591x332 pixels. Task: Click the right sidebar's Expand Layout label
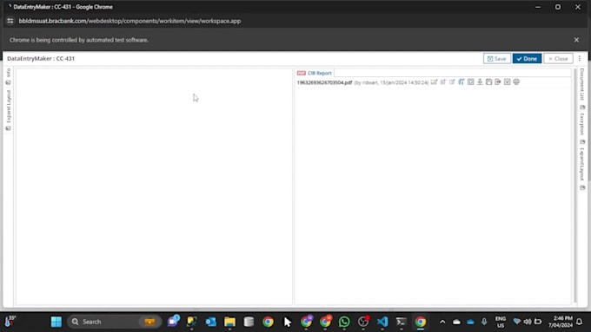(x=582, y=165)
